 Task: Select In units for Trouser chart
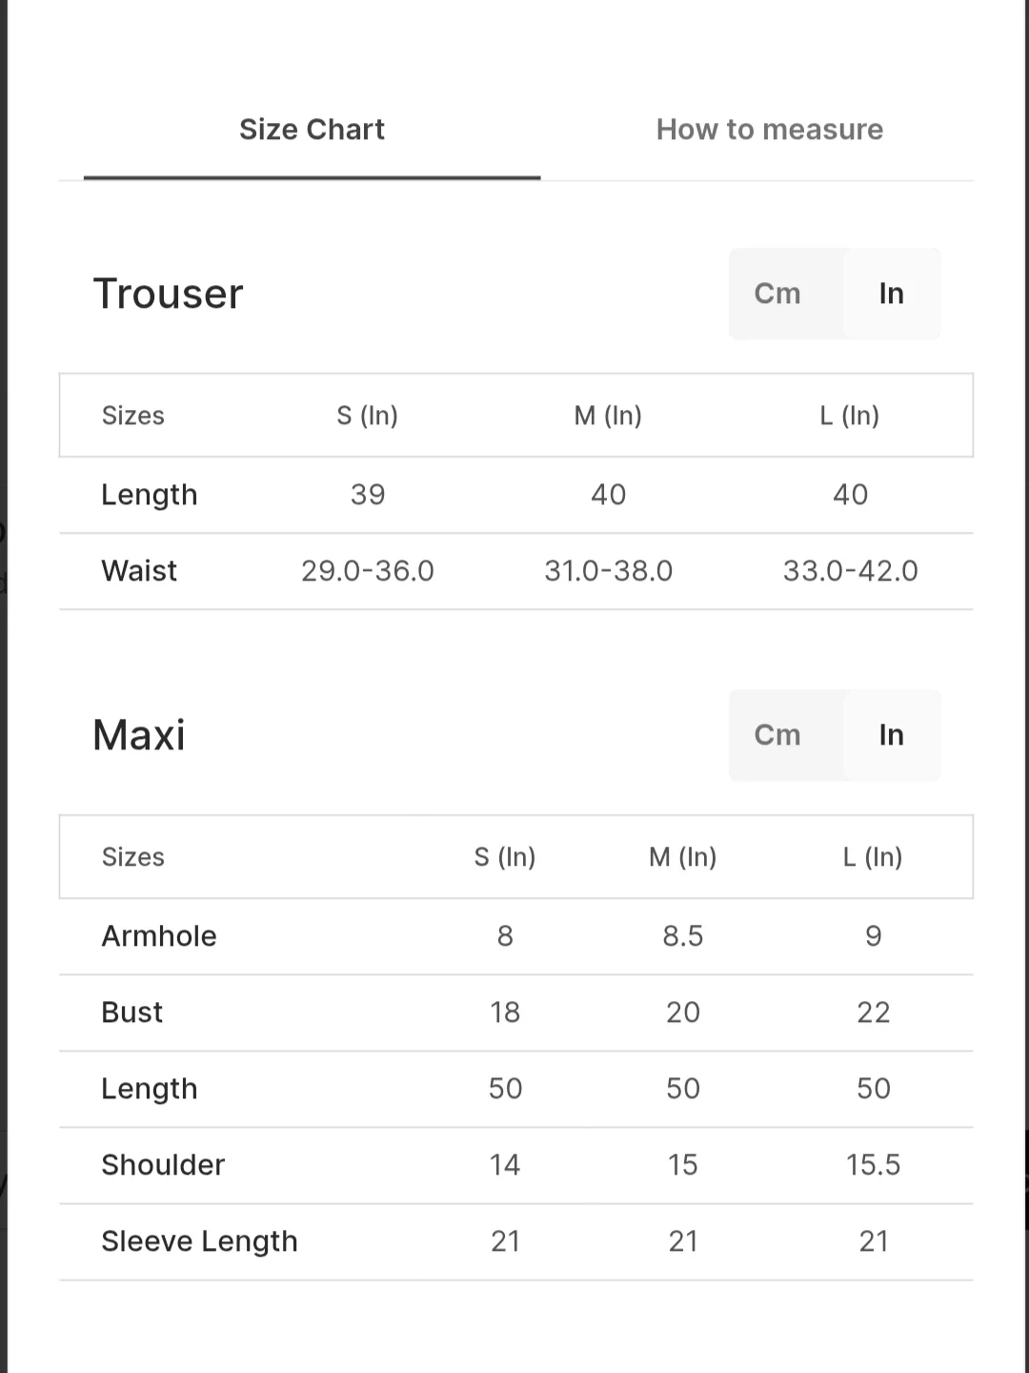pos(891,294)
